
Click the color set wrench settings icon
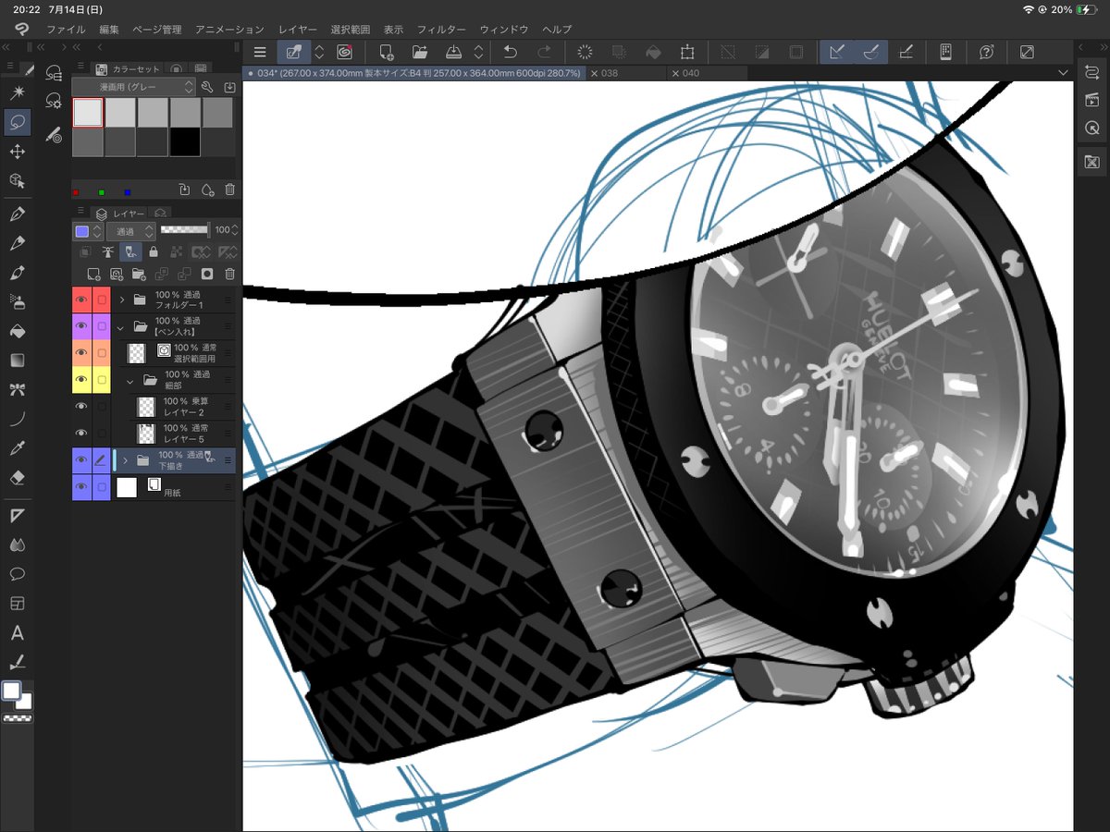(x=207, y=87)
